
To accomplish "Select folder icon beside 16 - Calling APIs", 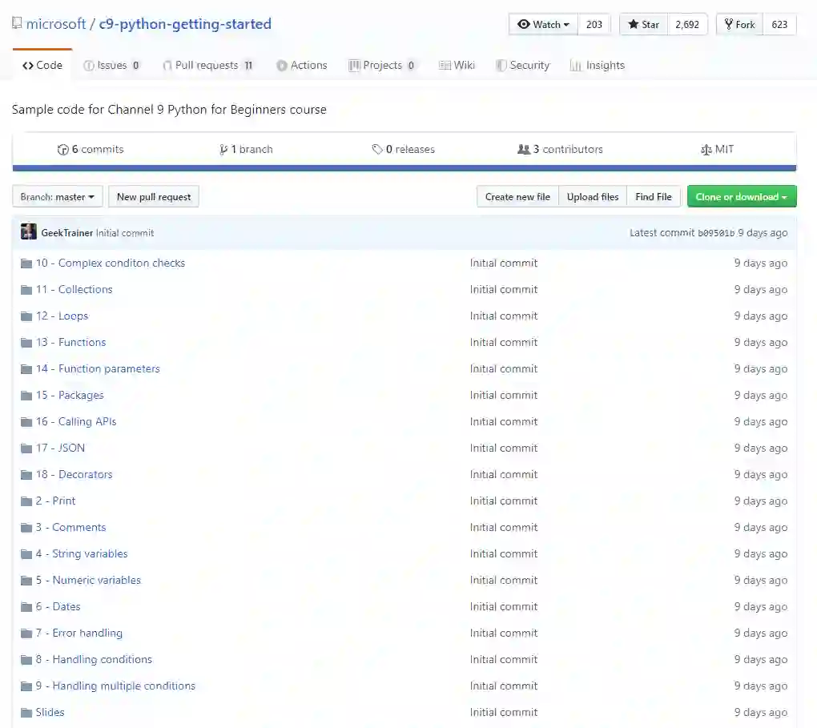I will (26, 421).
